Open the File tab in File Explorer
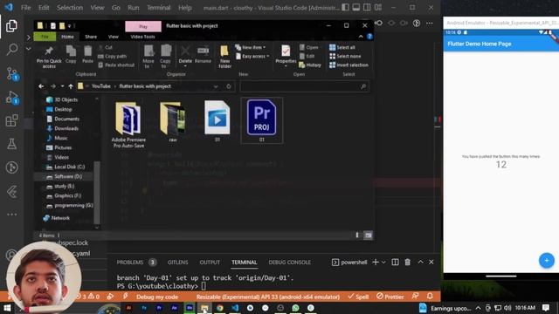 (x=45, y=37)
